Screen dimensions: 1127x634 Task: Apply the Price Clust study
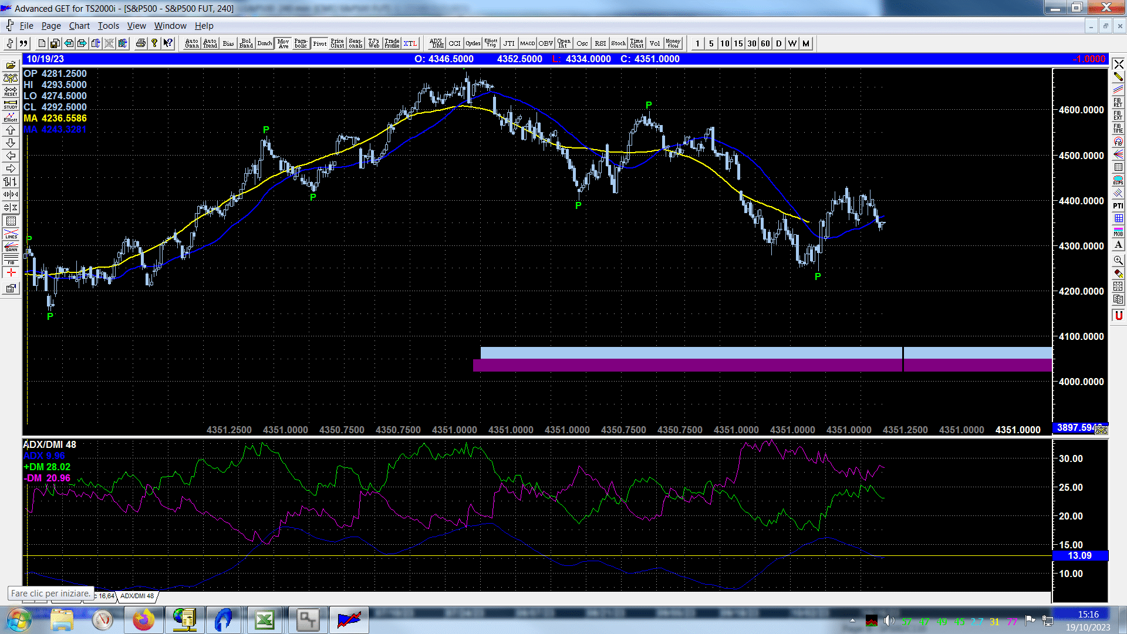point(338,43)
